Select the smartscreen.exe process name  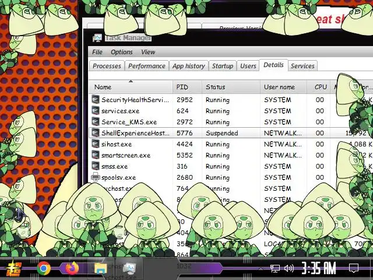click(126, 155)
